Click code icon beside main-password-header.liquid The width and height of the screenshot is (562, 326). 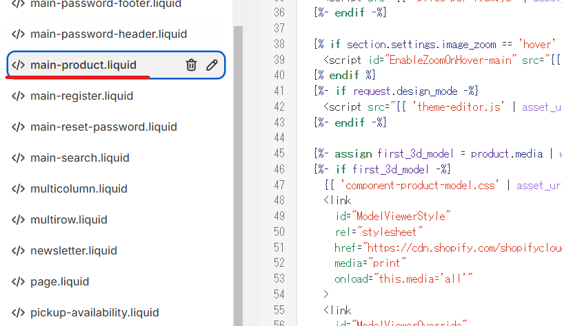pos(19,34)
